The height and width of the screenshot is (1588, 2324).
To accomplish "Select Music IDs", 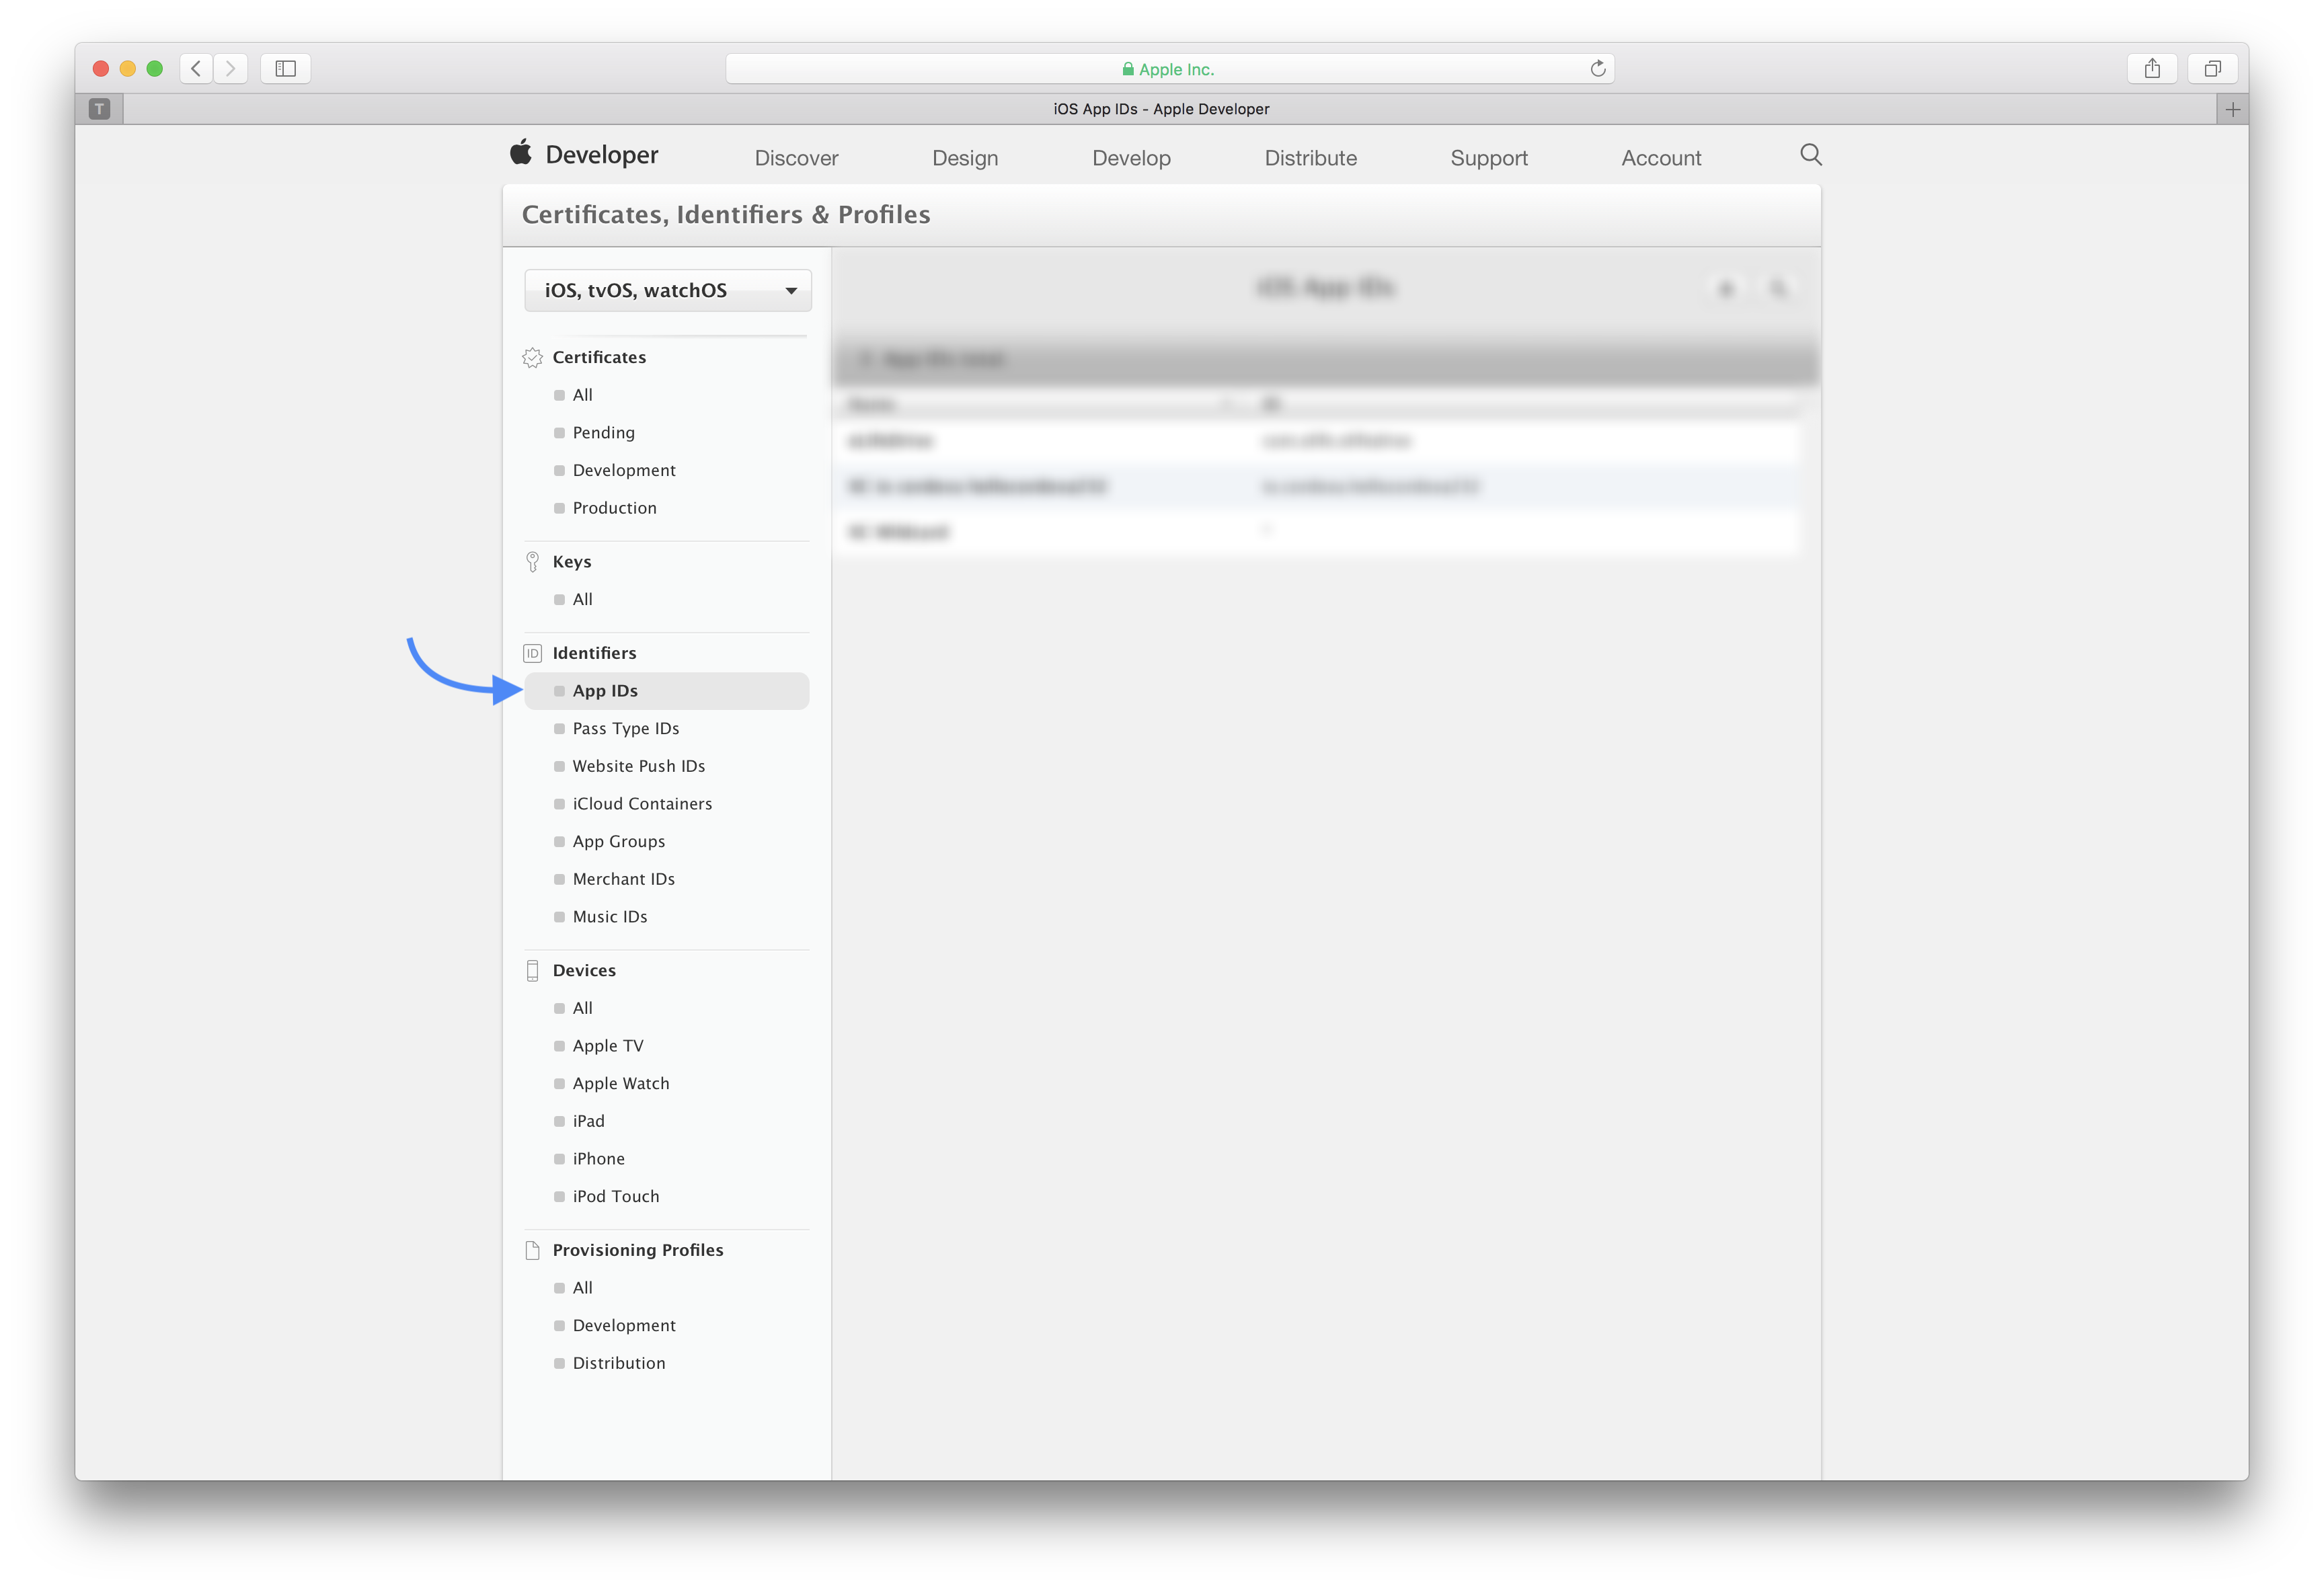I will (610, 917).
